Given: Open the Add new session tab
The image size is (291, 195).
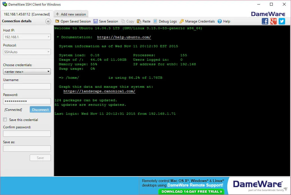Looking at the screenshot, I should (71, 14).
